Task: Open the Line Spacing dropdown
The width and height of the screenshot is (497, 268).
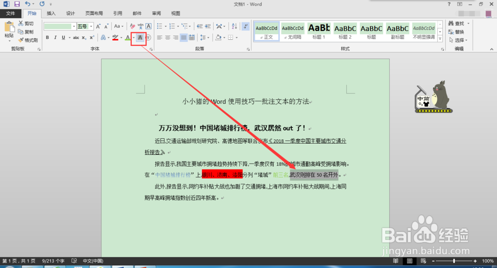Action: coord(204,38)
